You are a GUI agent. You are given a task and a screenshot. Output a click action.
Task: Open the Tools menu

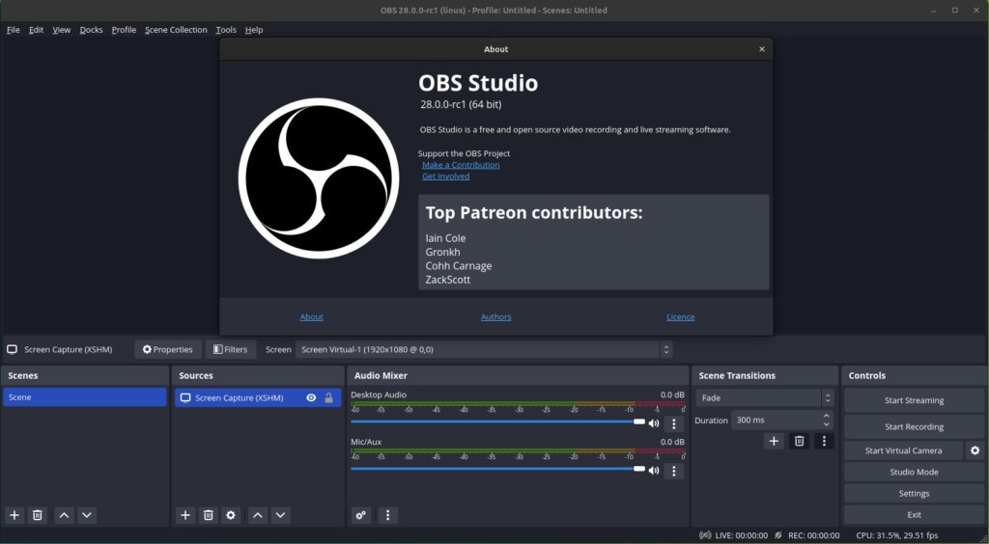coord(226,30)
